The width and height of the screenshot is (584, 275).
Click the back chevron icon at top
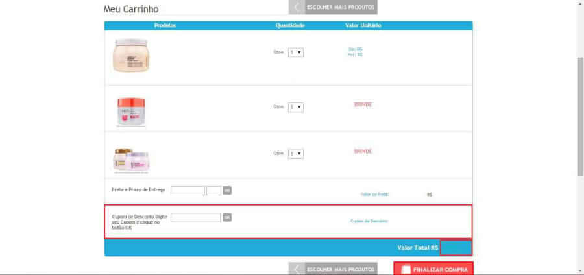click(x=297, y=7)
